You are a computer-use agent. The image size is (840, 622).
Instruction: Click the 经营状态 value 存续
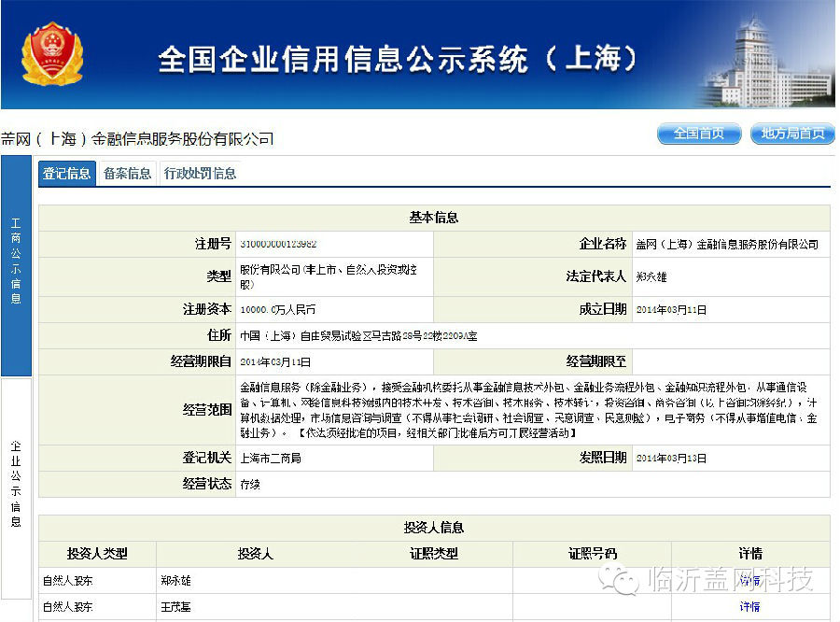click(x=250, y=484)
